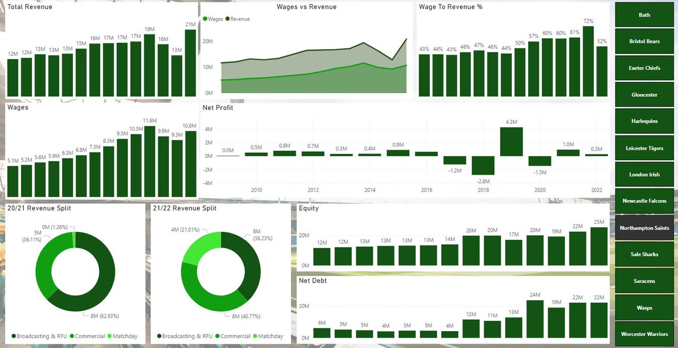Click the Net Debt chart title

coord(312,280)
